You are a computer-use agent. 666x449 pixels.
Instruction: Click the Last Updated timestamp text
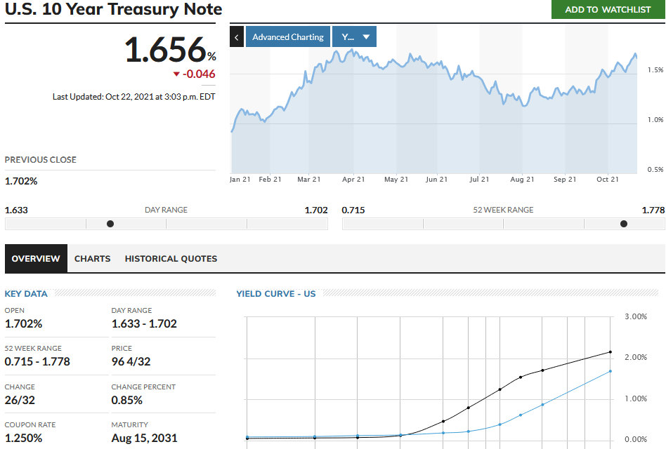pyautogui.click(x=133, y=97)
